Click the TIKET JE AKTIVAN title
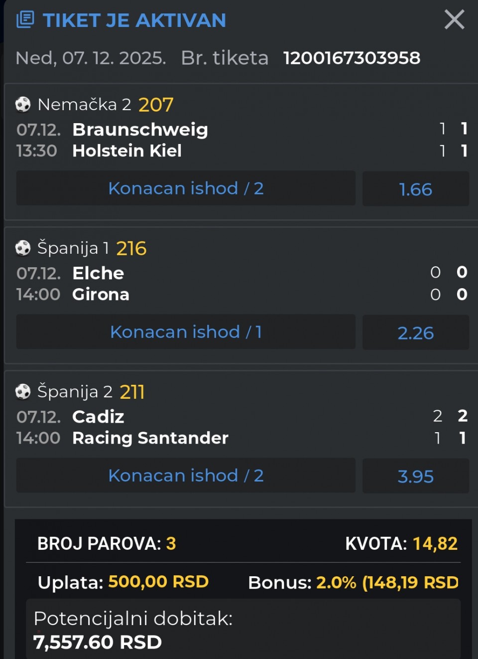 [134, 20]
